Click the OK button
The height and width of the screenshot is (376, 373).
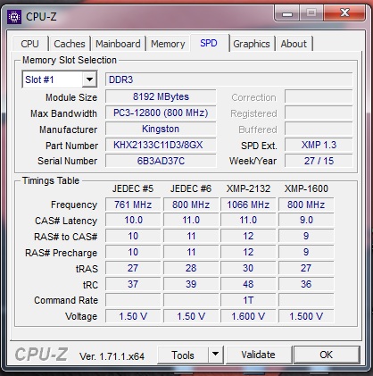coord(327,355)
